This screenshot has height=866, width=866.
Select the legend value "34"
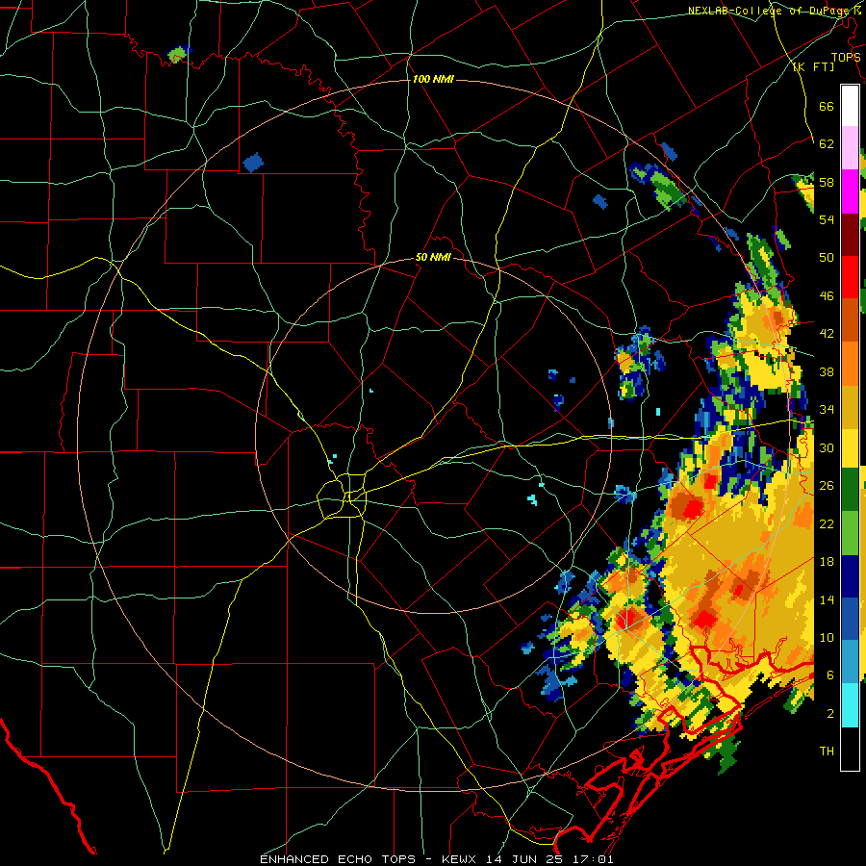(x=827, y=410)
